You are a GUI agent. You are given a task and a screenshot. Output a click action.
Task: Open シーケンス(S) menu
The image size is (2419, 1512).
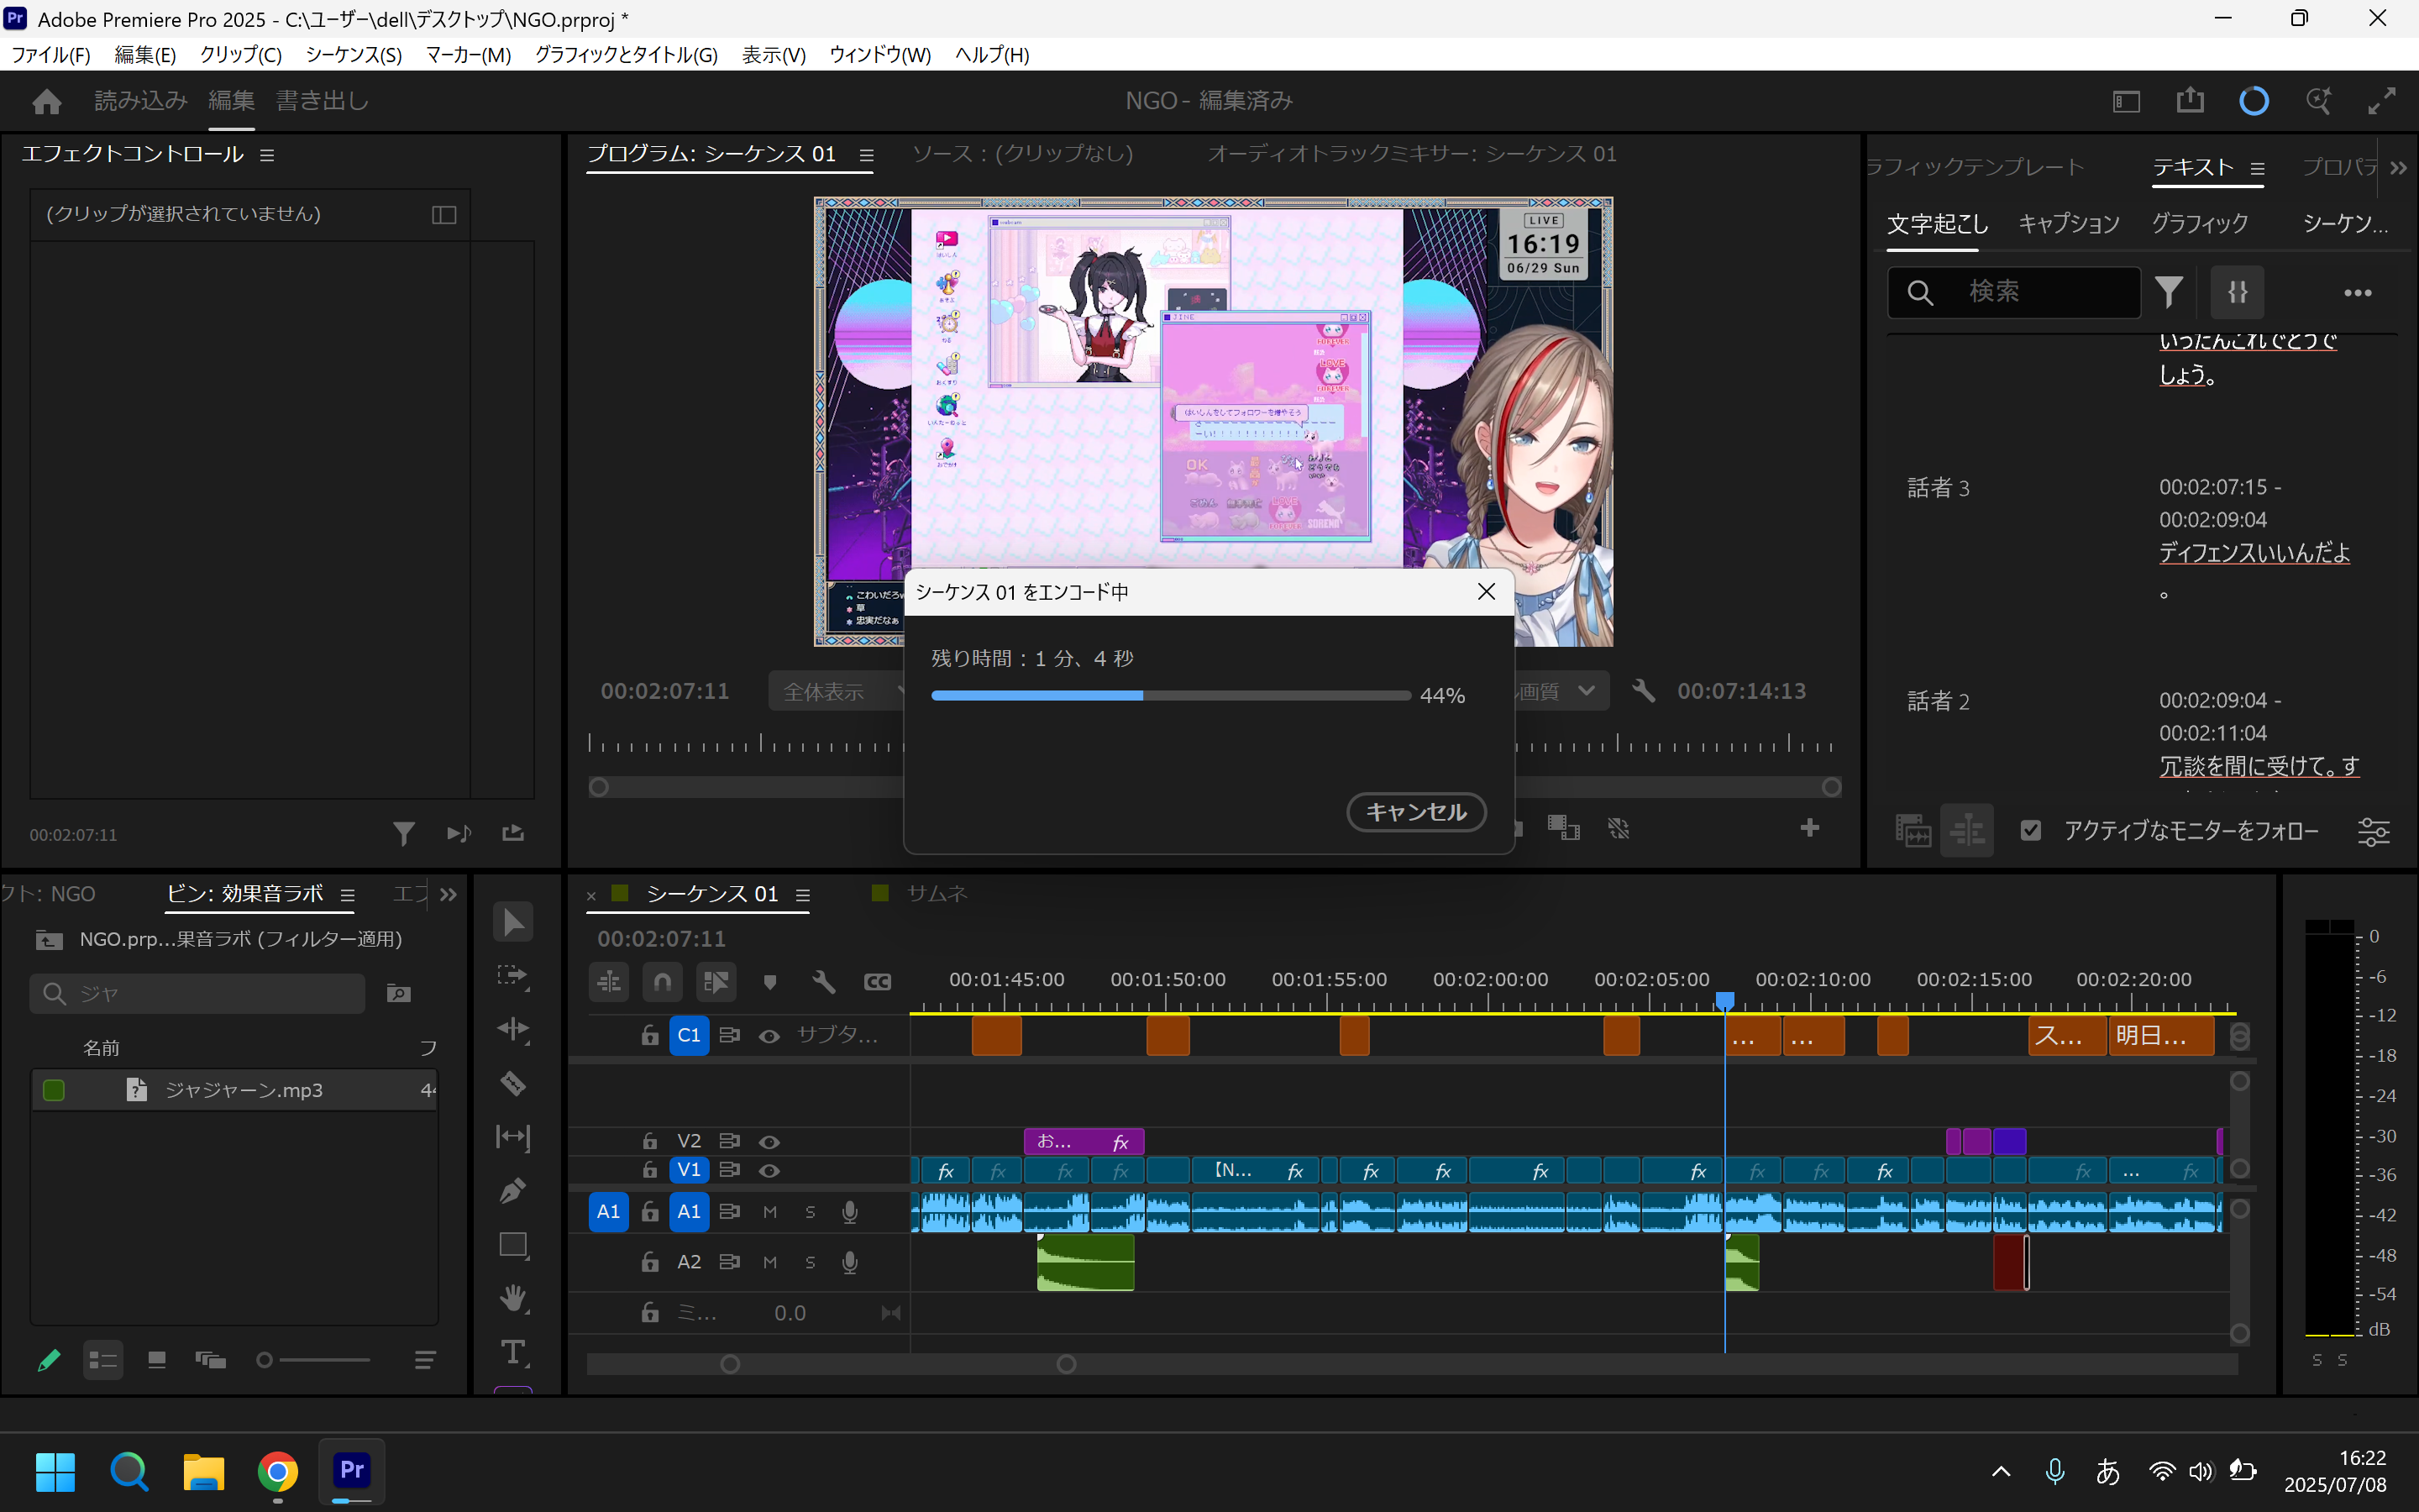353,55
